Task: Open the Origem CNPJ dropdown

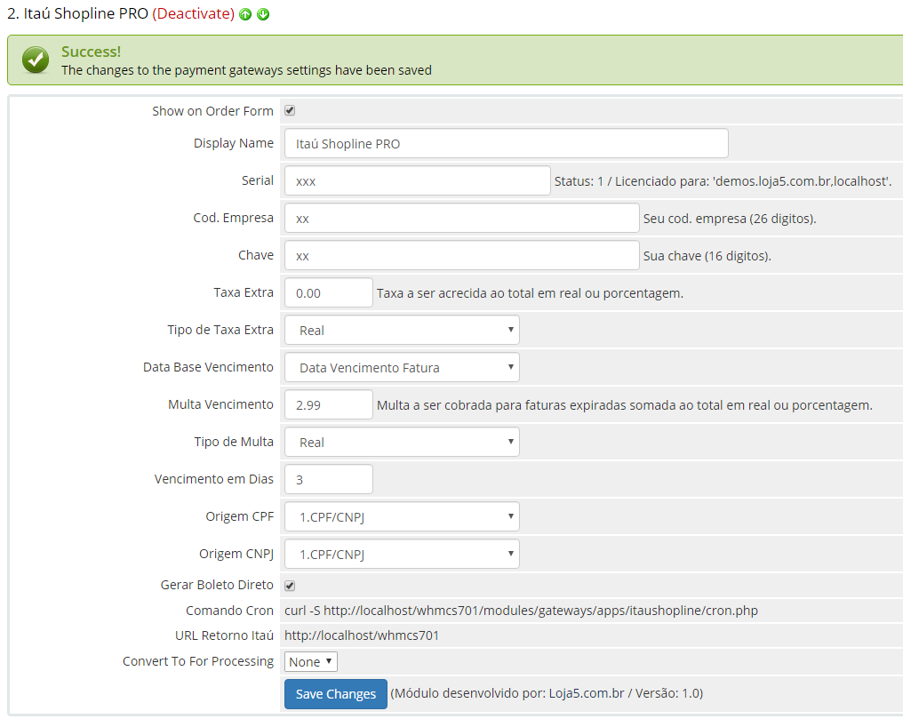Action: point(402,554)
